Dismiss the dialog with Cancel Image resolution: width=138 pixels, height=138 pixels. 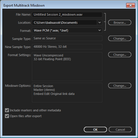[120, 130]
